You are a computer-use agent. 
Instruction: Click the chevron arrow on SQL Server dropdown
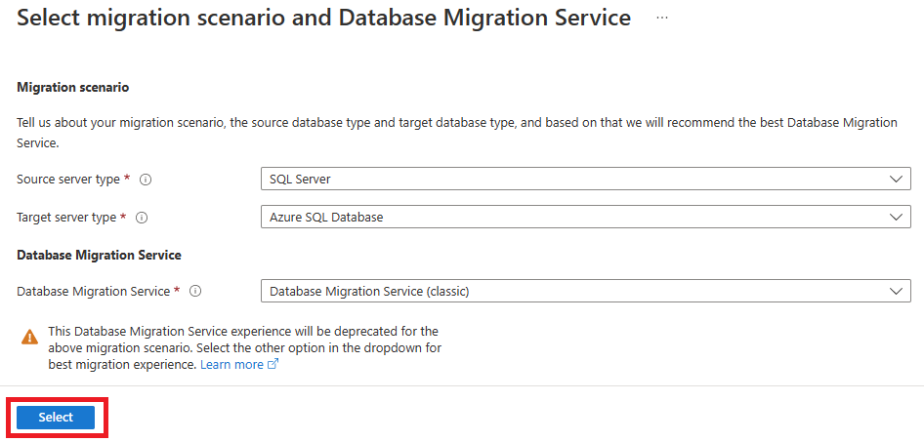tap(896, 179)
